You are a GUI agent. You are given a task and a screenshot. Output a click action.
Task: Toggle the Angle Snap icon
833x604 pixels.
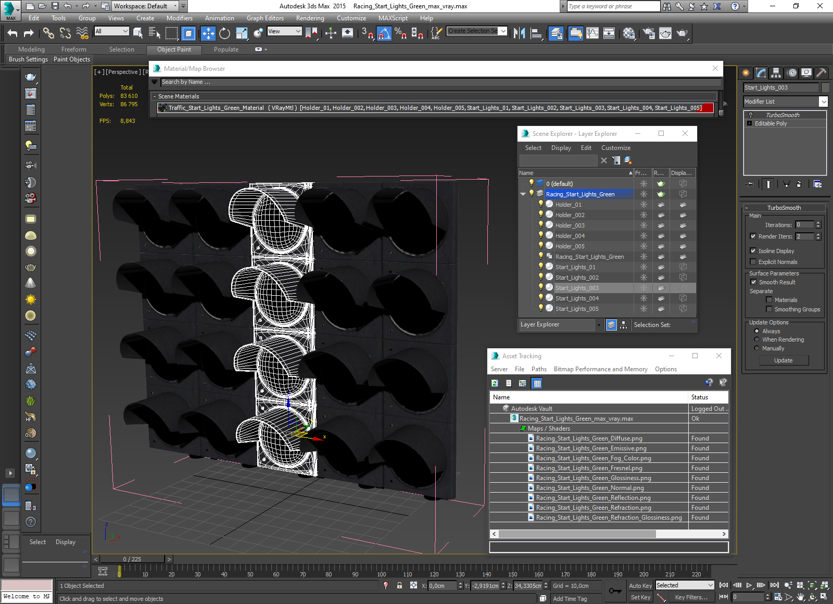click(384, 34)
